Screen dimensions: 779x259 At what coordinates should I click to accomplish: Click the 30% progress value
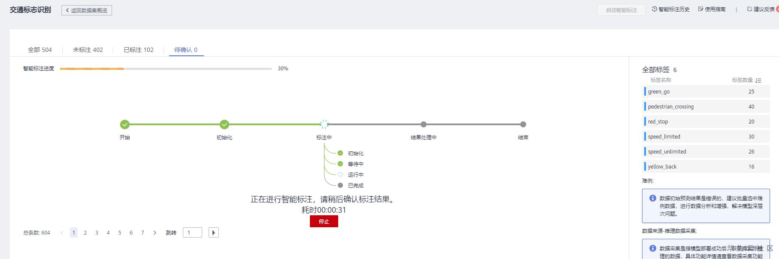[x=283, y=69]
